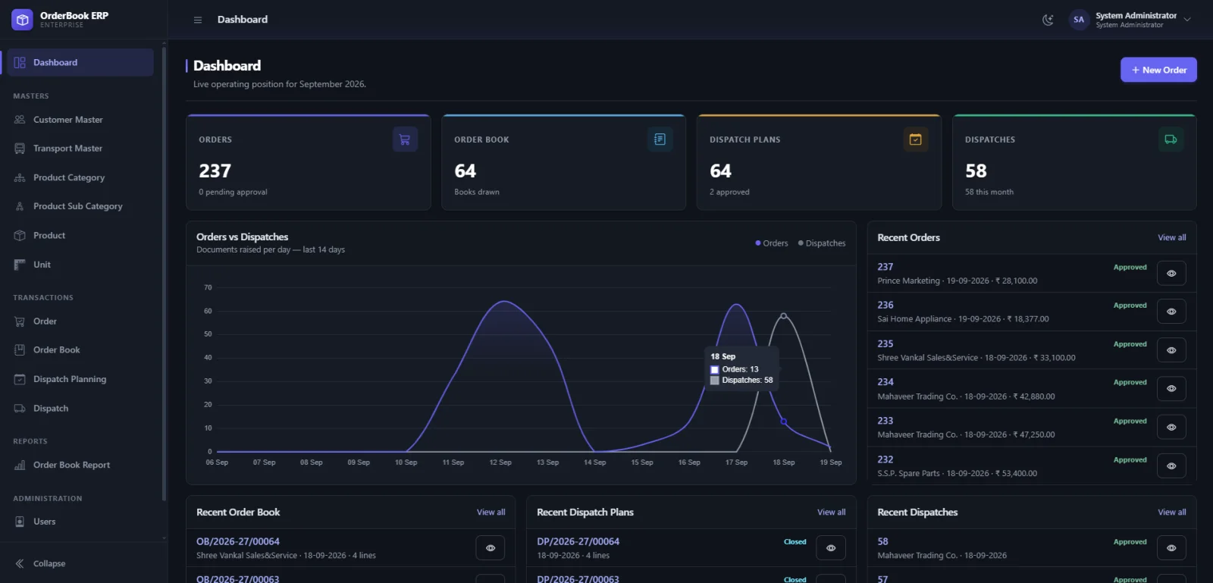Click the Unit ruler icon in sidebar
The height and width of the screenshot is (583, 1213).
(x=20, y=265)
